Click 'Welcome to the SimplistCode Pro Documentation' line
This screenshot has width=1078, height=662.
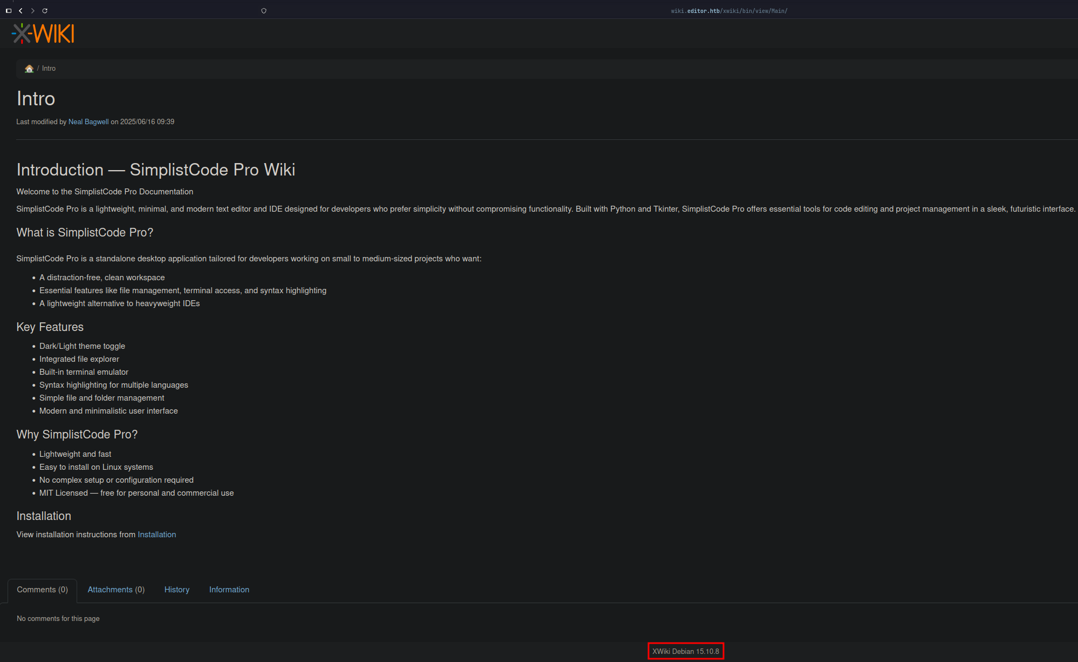[105, 192]
